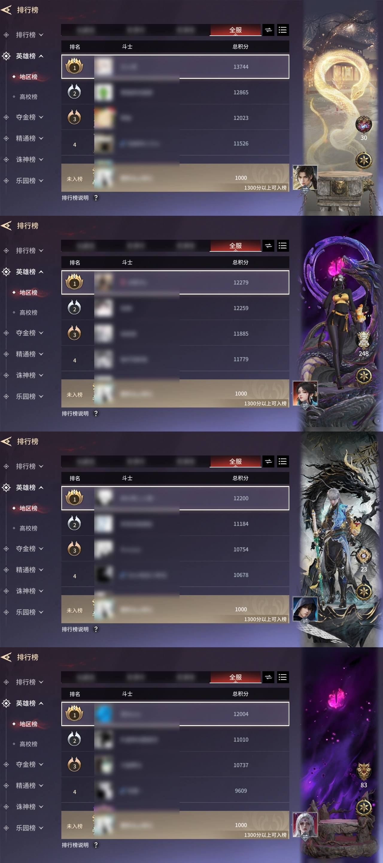Select 地区榜 in the panel with score 12004
Screen dimensions: 383x863
pos(28,724)
